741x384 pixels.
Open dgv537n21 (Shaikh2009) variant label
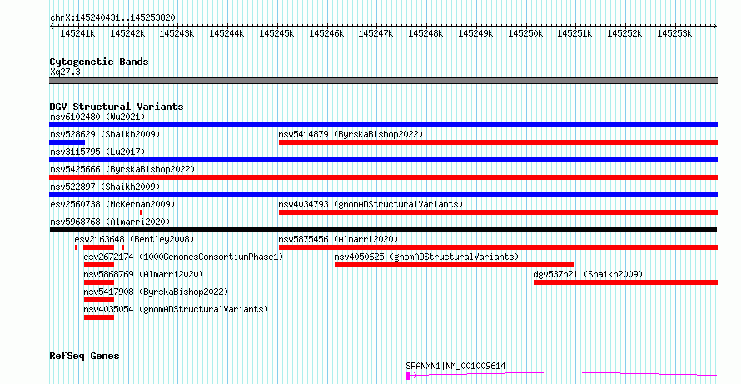coord(588,274)
